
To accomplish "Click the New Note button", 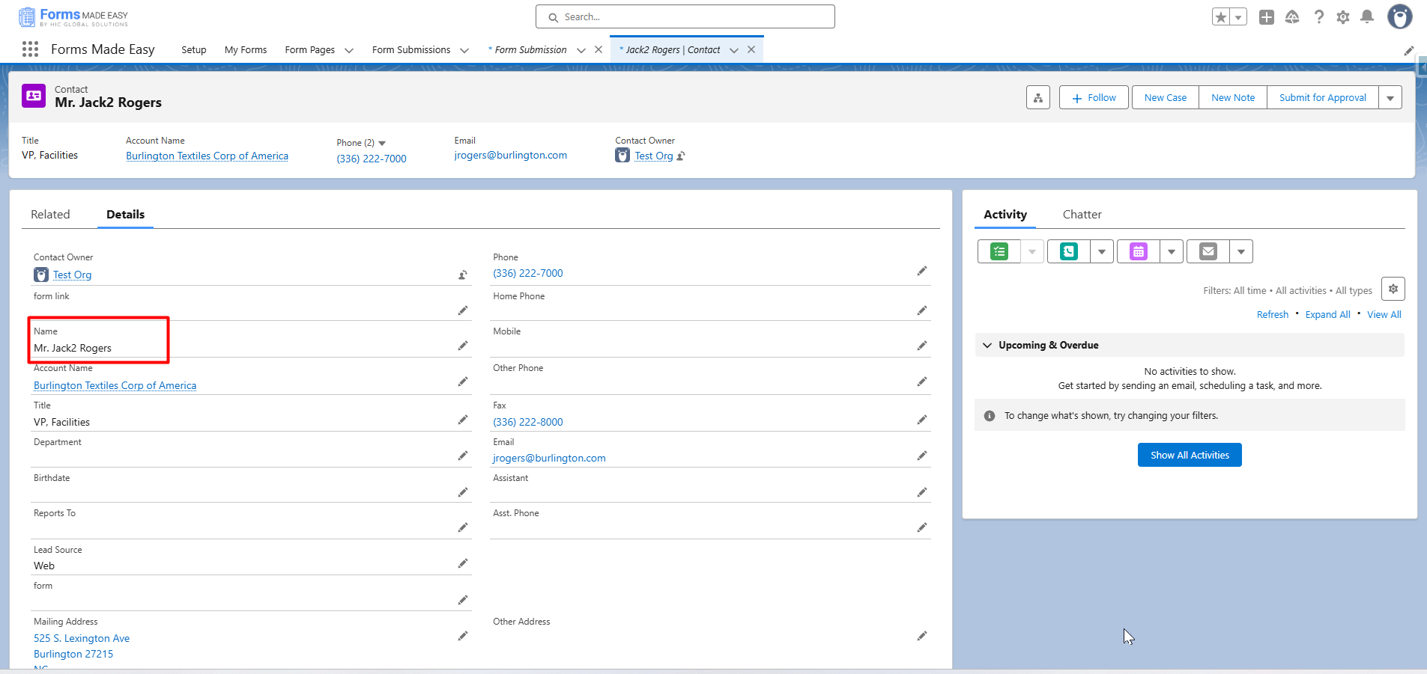I will pyautogui.click(x=1233, y=98).
